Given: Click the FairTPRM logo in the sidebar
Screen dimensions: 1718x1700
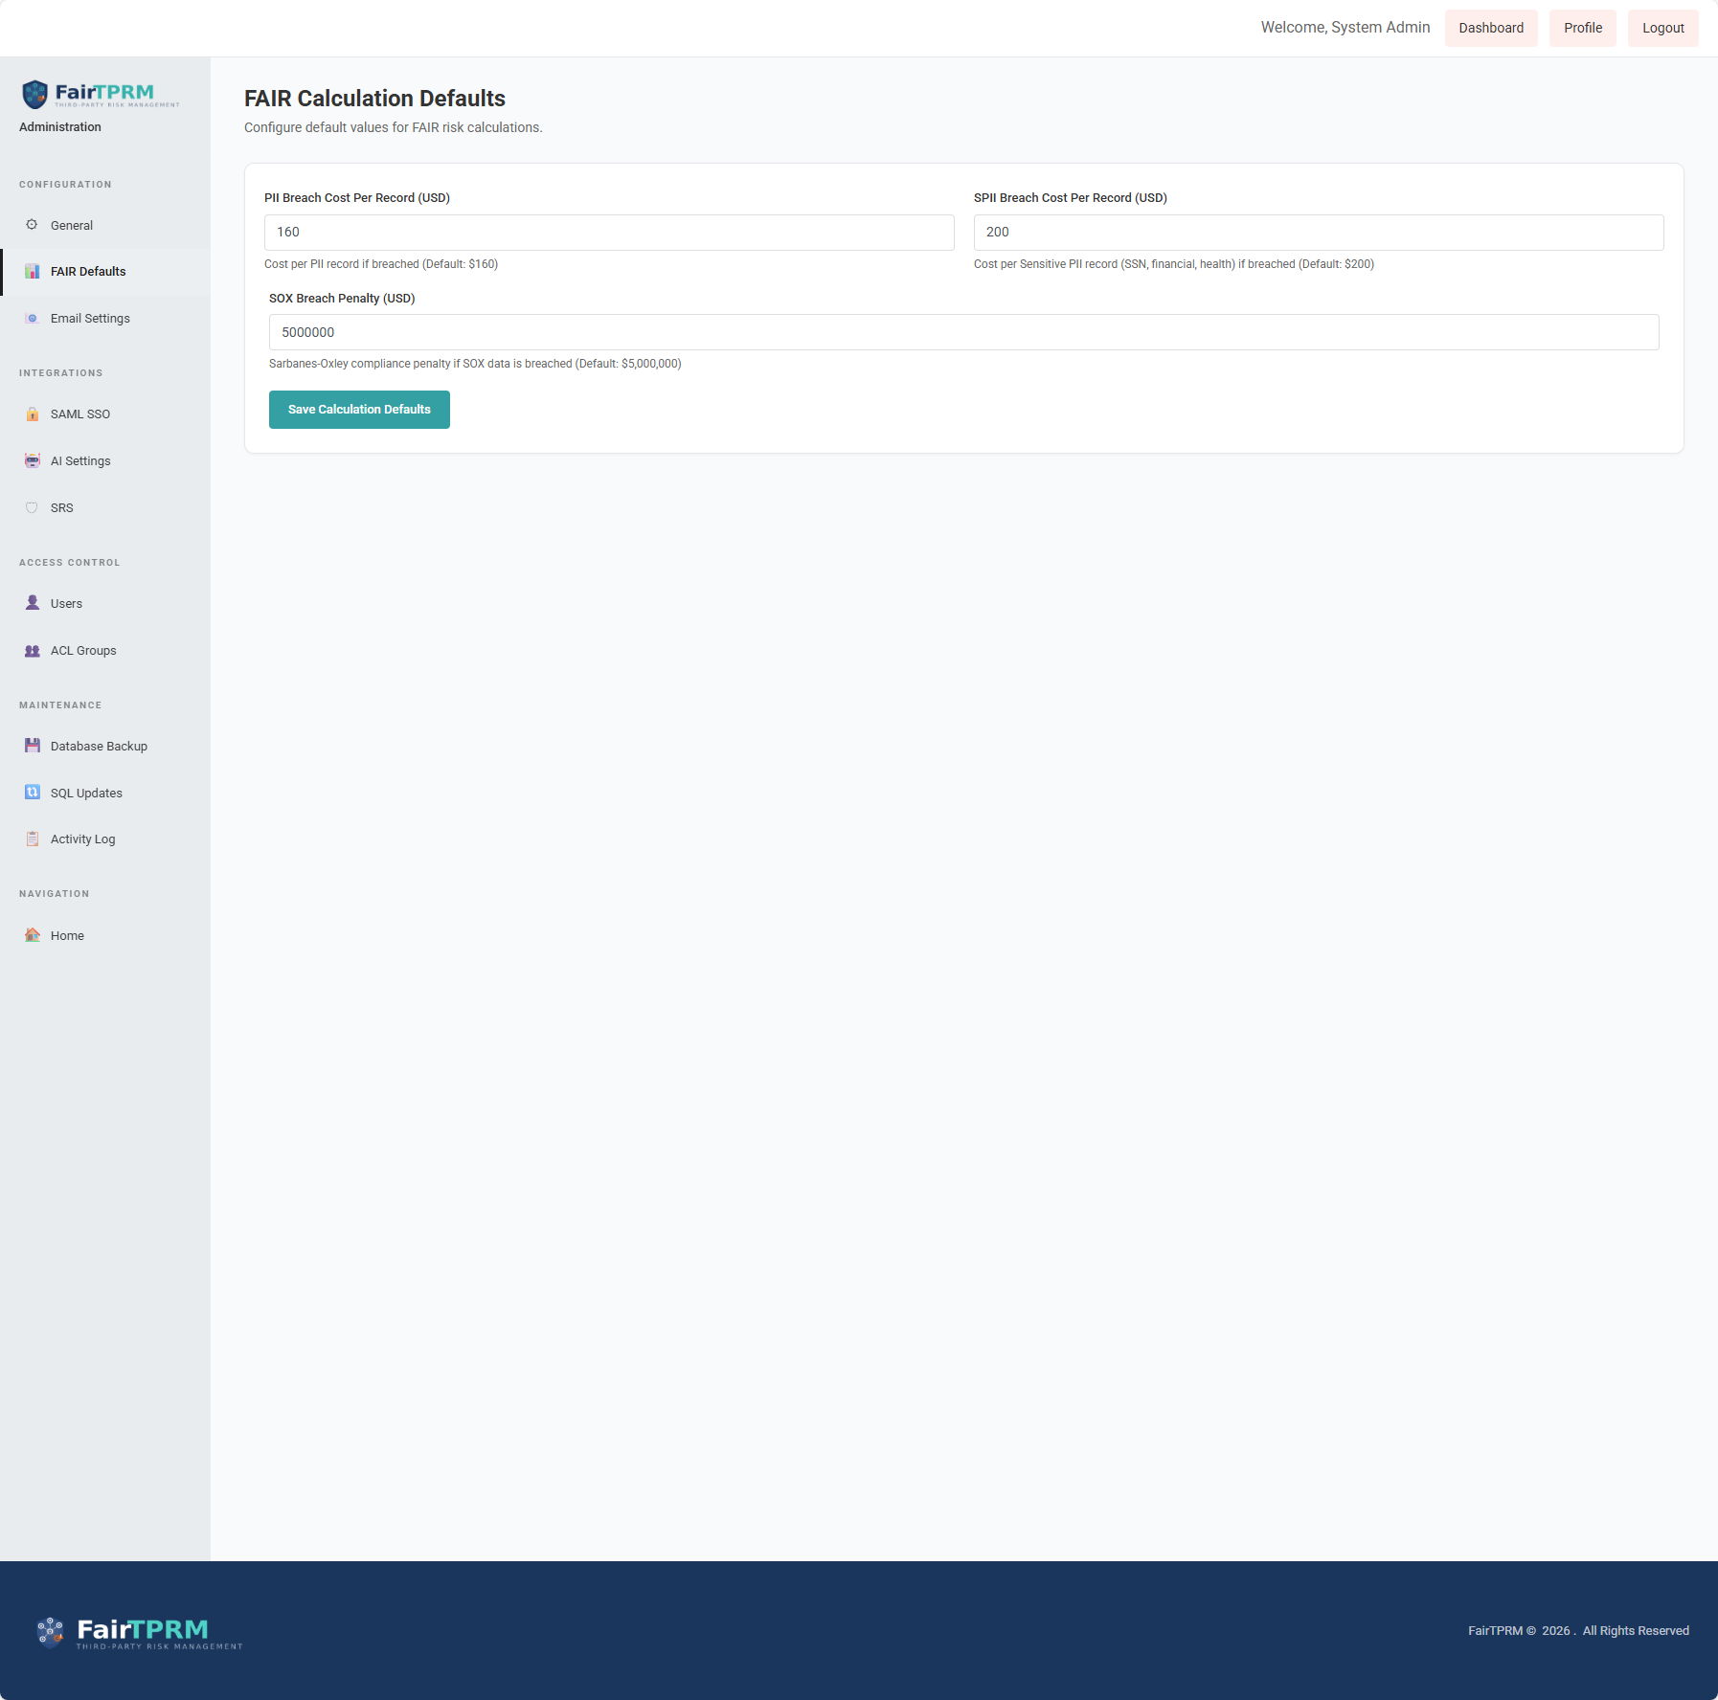Looking at the screenshot, I should [101, 94].
